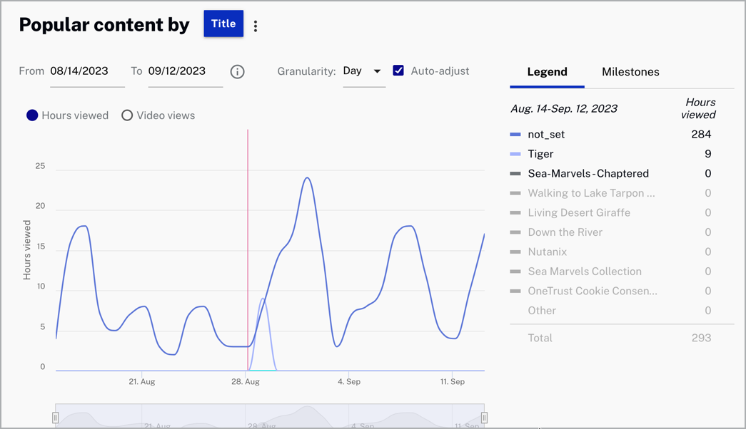Switch to the Milestones tab

tap(630, 72)
